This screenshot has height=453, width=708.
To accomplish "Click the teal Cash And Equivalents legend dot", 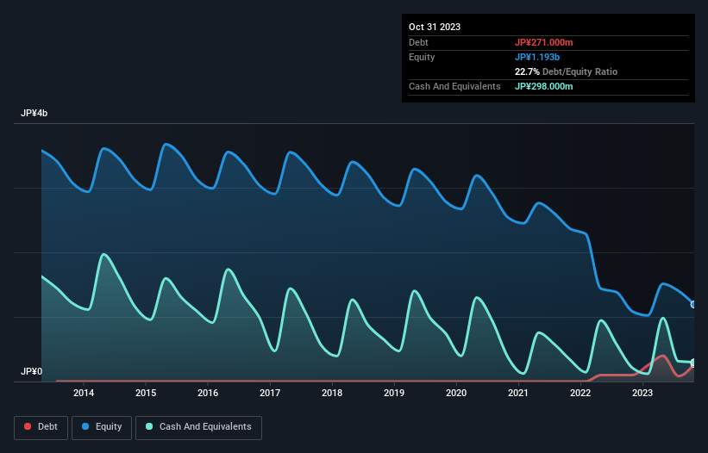I will [x=149, y=426].
